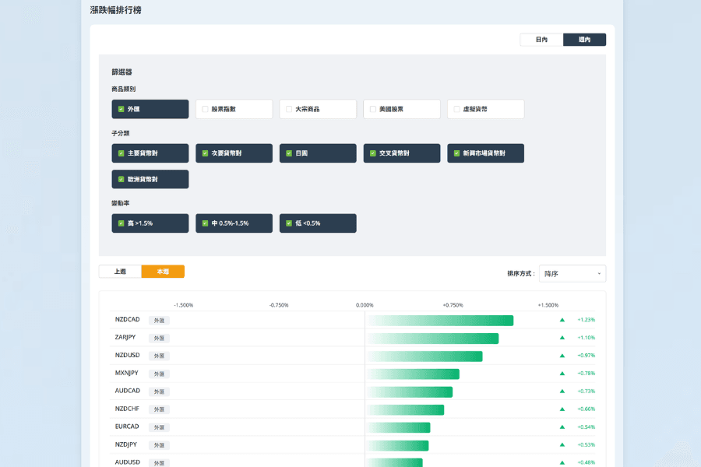Open the 排序方式 sort order dropdown

point(572,273)
